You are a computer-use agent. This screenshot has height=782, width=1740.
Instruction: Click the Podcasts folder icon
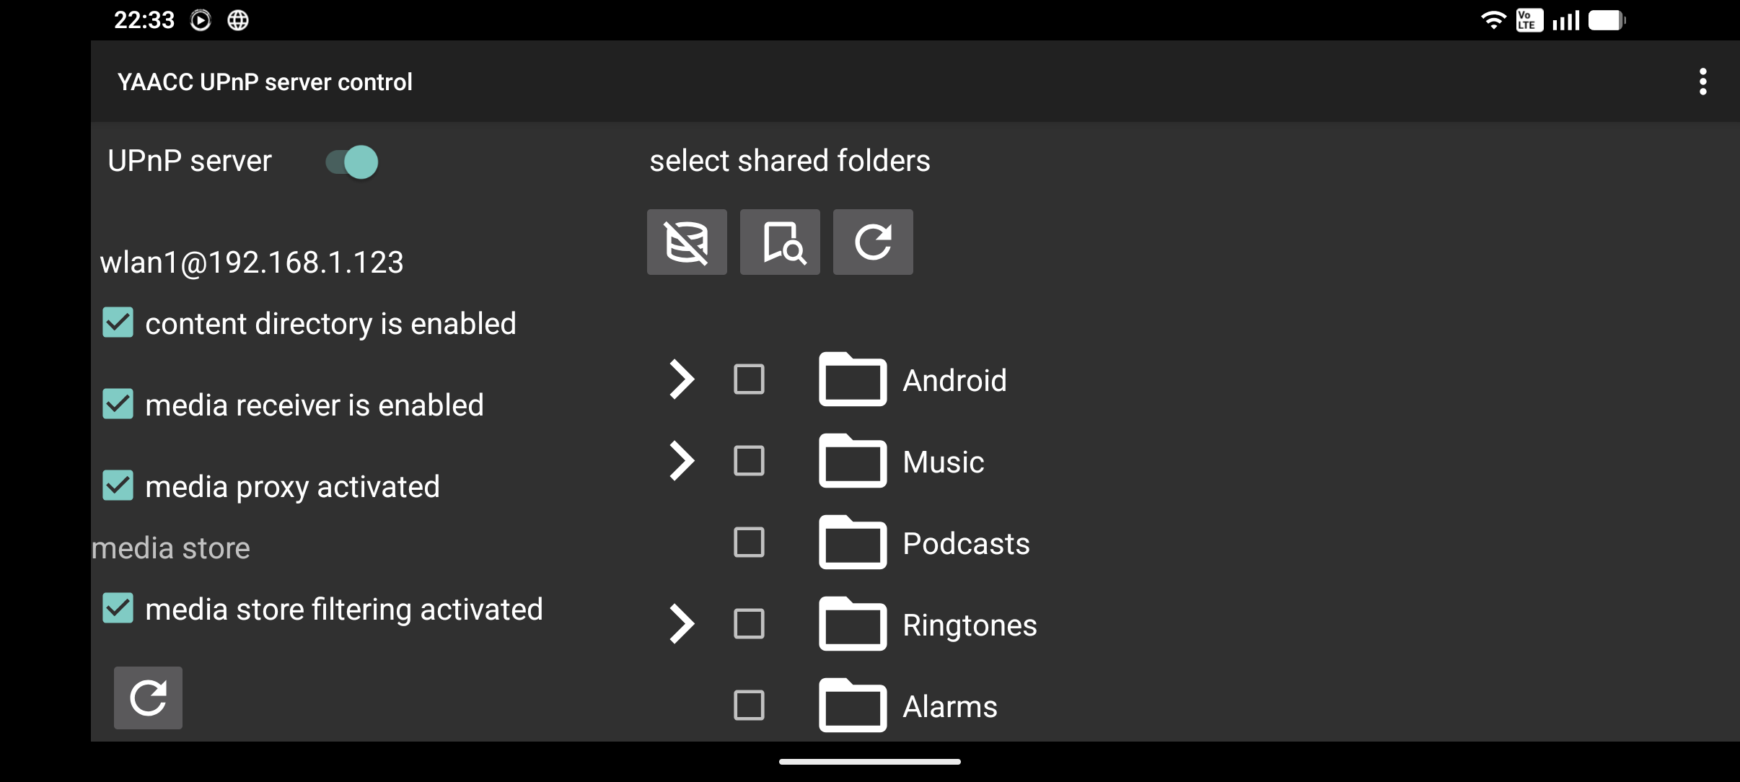[852, 543]
